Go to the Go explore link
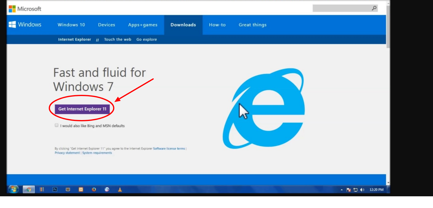This screenshot has height=208, width=433. (147, 39)
